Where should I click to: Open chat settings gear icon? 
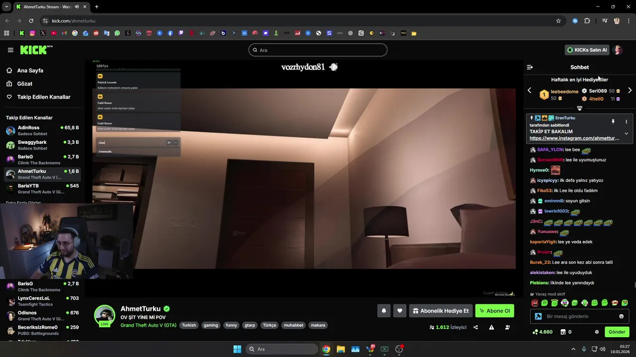pyautogui.click(x=597, y=332)
